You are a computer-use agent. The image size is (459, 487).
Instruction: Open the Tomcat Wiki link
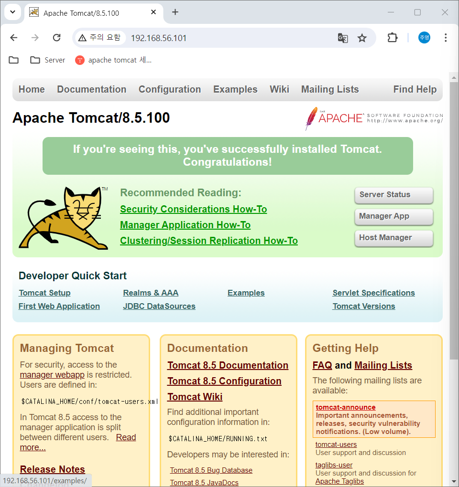(195, 397)
